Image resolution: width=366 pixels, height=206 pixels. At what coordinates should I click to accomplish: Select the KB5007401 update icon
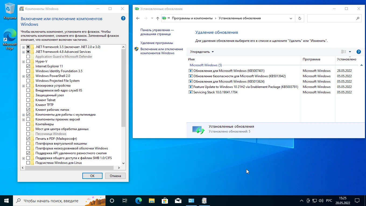[191, 71]
